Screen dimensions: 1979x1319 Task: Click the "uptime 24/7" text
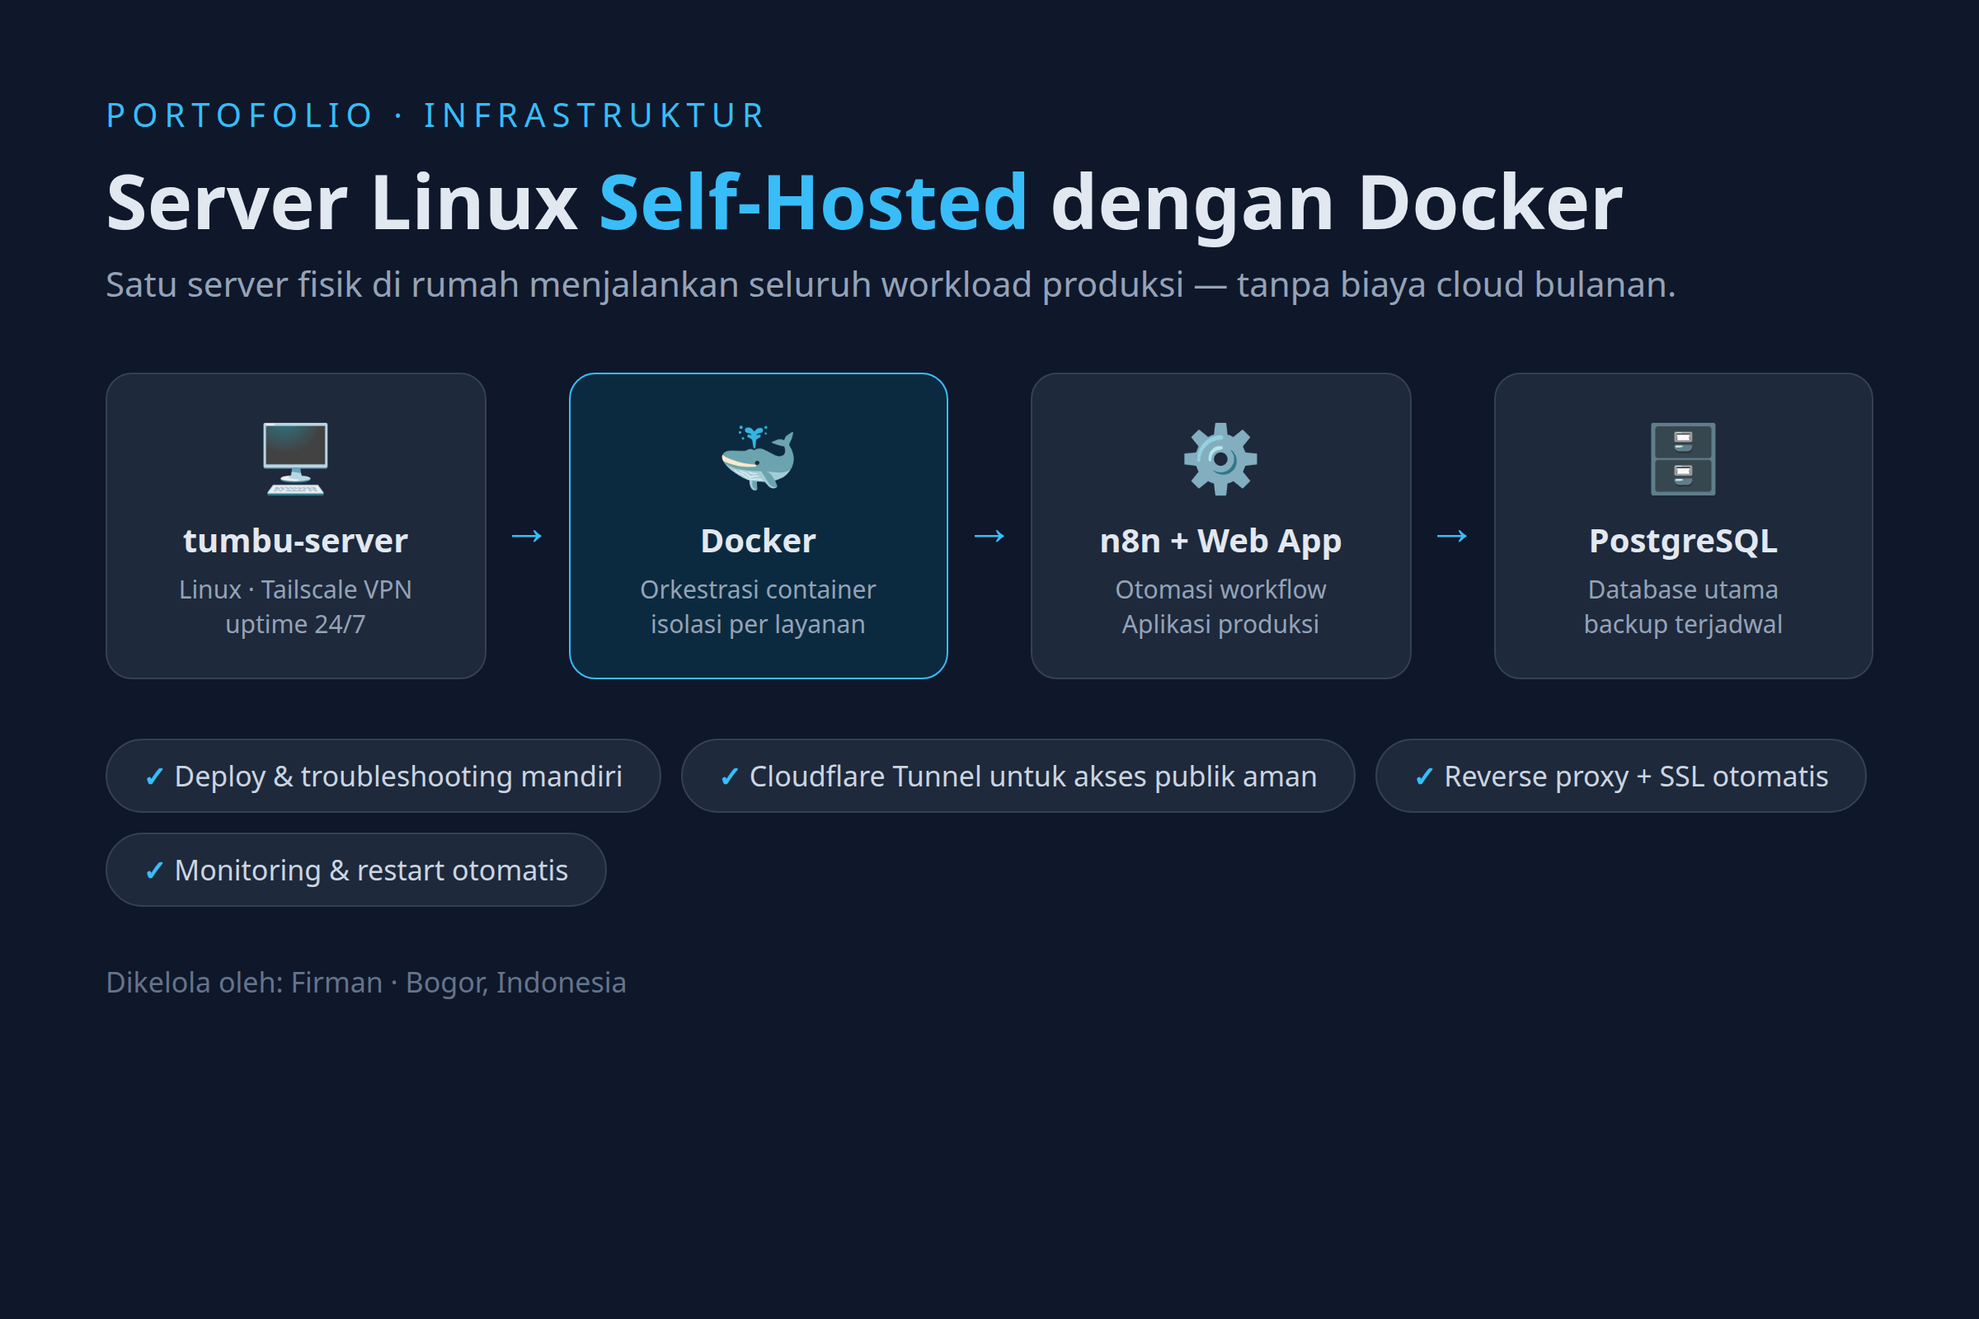point(295,625)
